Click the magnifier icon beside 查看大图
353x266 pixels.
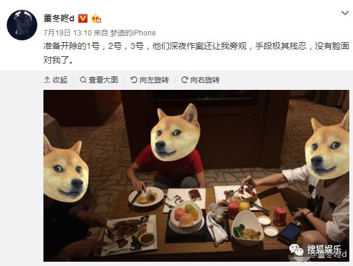83,80
